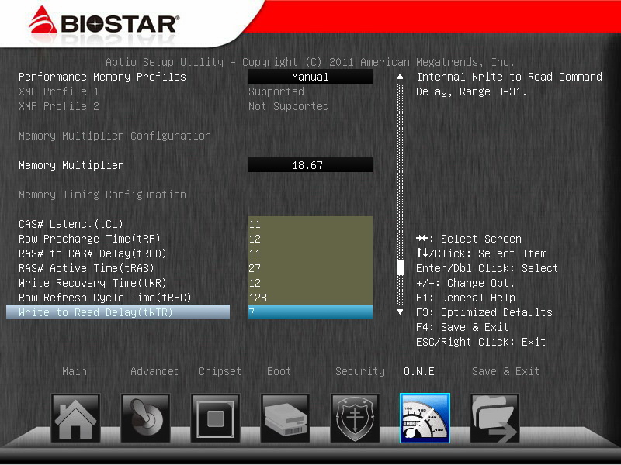Click the 'Internal Write to Read Command' description
The width and height of the screenshot is (621, 465).
(x=509, y=77)
